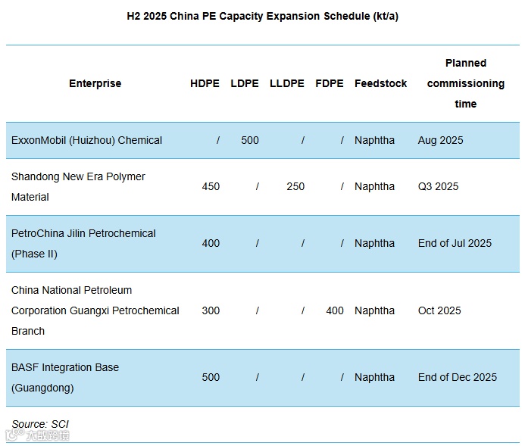525x446 pixels.
Task: Click the LDPE value 500 for ExxonMobil
Action: (250, 140)
